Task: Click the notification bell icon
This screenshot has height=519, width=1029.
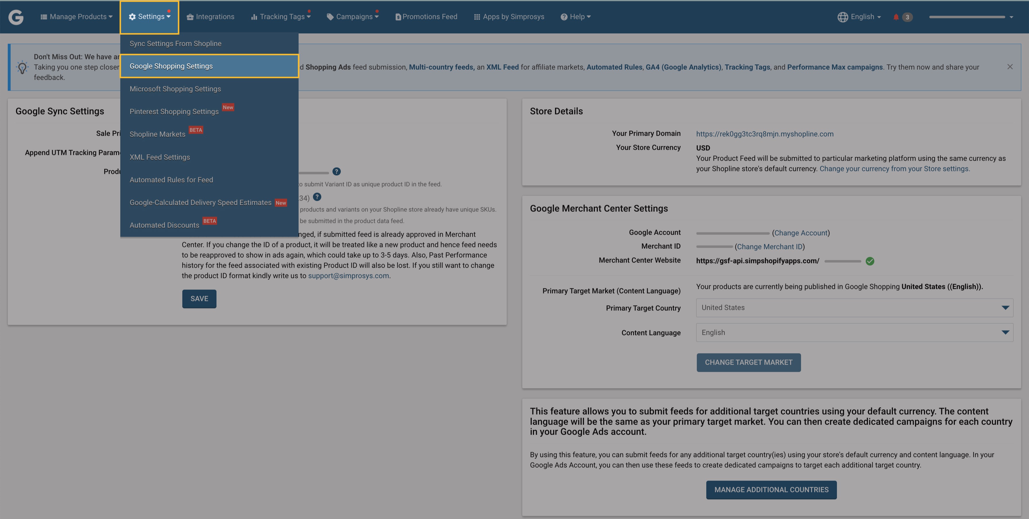Action: [896, 17]
